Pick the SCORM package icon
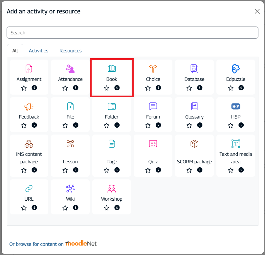The height and width of the screenshot is (255, 265). [194, 143]
